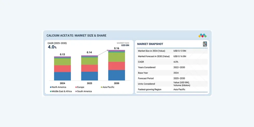Screen dimensions: 254x127
Task: Click the 'South America' legend label
Action: click(x=84, y=91)
